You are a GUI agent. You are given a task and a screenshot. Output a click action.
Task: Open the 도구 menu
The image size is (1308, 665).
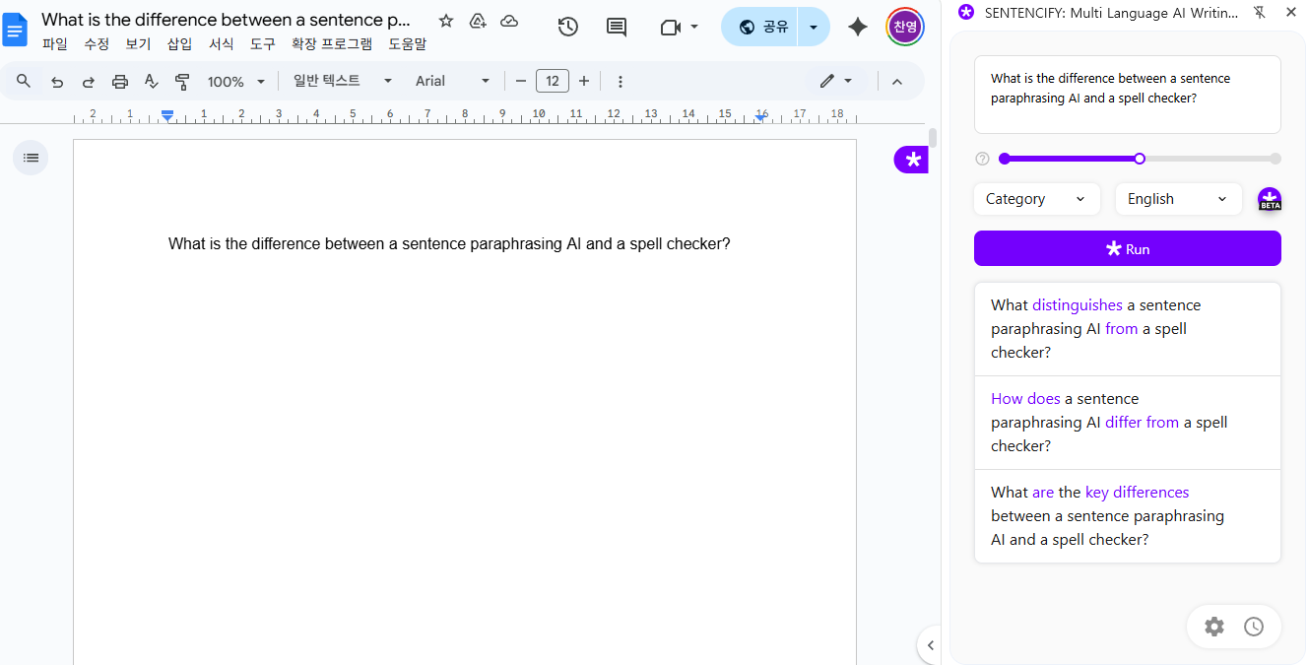tap(263, 44)
